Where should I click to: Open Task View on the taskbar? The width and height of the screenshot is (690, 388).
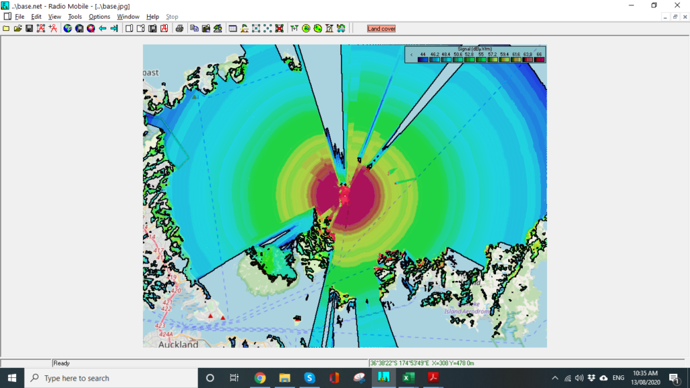pos(234,378)
